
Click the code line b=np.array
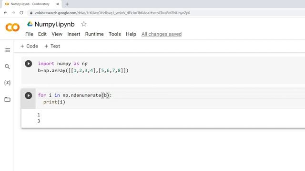83,71
